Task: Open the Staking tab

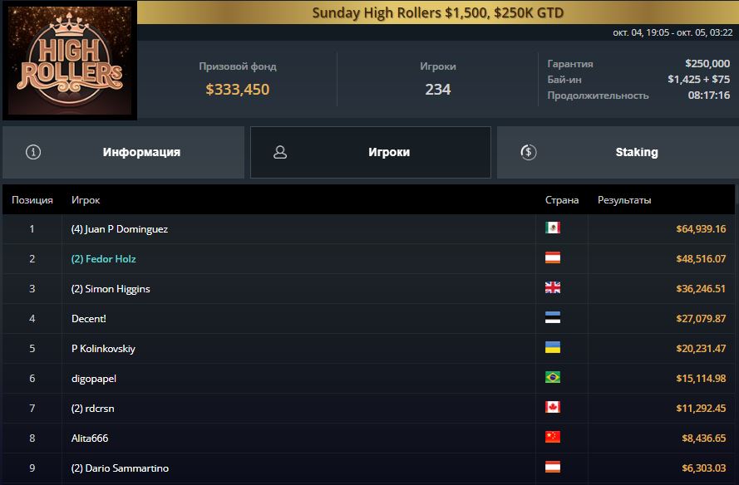Action: (618, 152)
